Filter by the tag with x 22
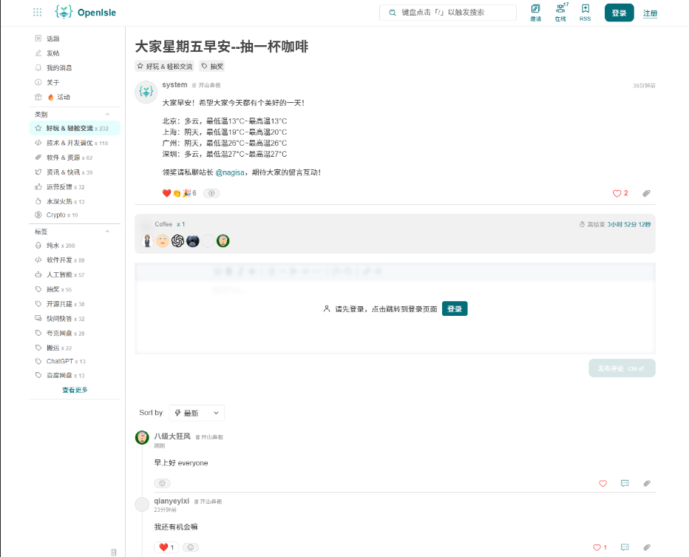The height and width of the screenshot is (557, 689). coord(75,348)
